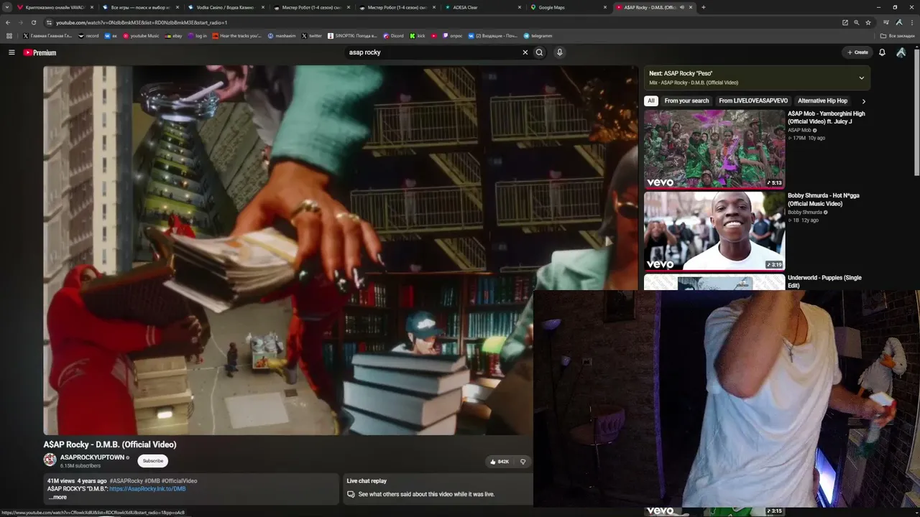Like the video (842K)
Viewport: 920px width, 517px height.
coord(500,462)
